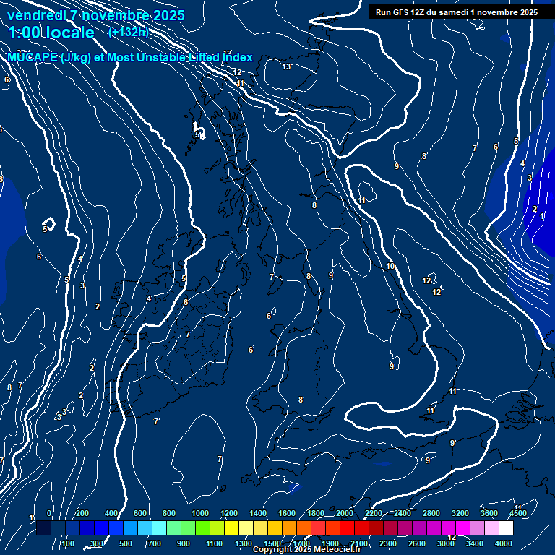Click the lower legend value '2600'

[x=416, y=543]
